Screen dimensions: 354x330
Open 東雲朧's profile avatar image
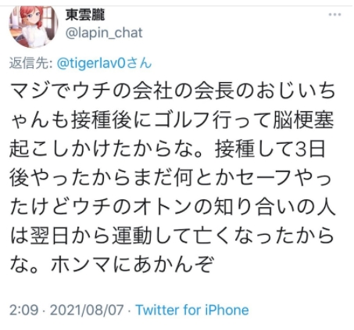coord(34,27)
